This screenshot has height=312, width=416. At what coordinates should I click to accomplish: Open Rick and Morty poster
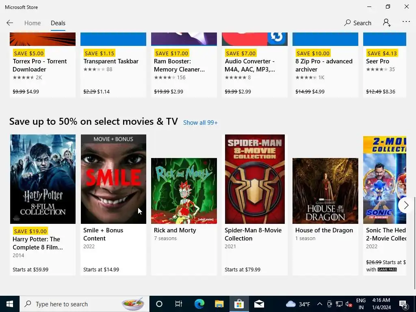click(x=184, y=191)
